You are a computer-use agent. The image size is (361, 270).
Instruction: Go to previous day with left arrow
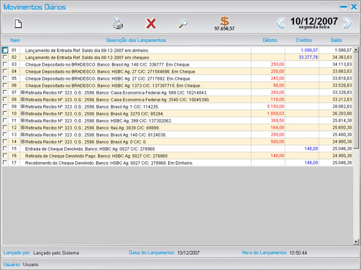[x=280, y=23]
